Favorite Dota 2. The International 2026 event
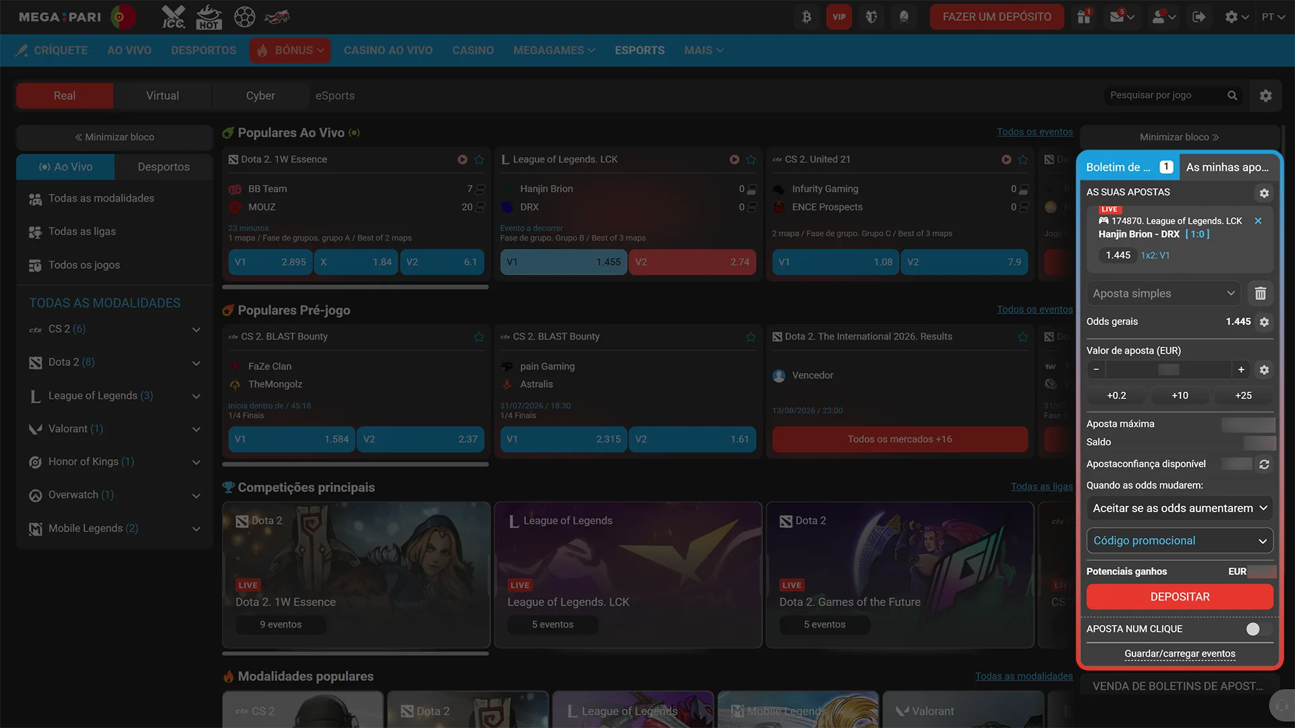The image size is (1295, 728). (x=1023, y=337)
